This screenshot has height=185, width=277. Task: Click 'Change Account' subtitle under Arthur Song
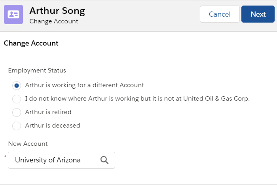(x=54, y=21)
